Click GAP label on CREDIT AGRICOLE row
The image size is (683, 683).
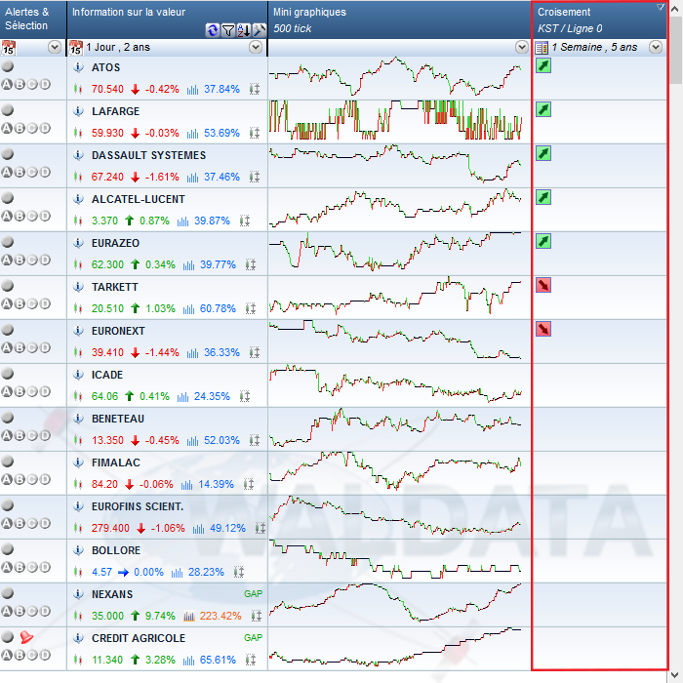pyautogui.click(x=253, y=638)
